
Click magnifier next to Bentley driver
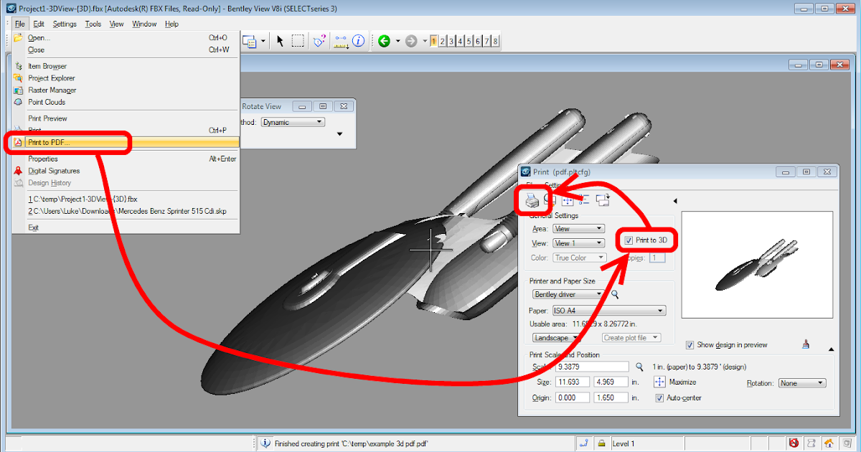coord(614,295)
